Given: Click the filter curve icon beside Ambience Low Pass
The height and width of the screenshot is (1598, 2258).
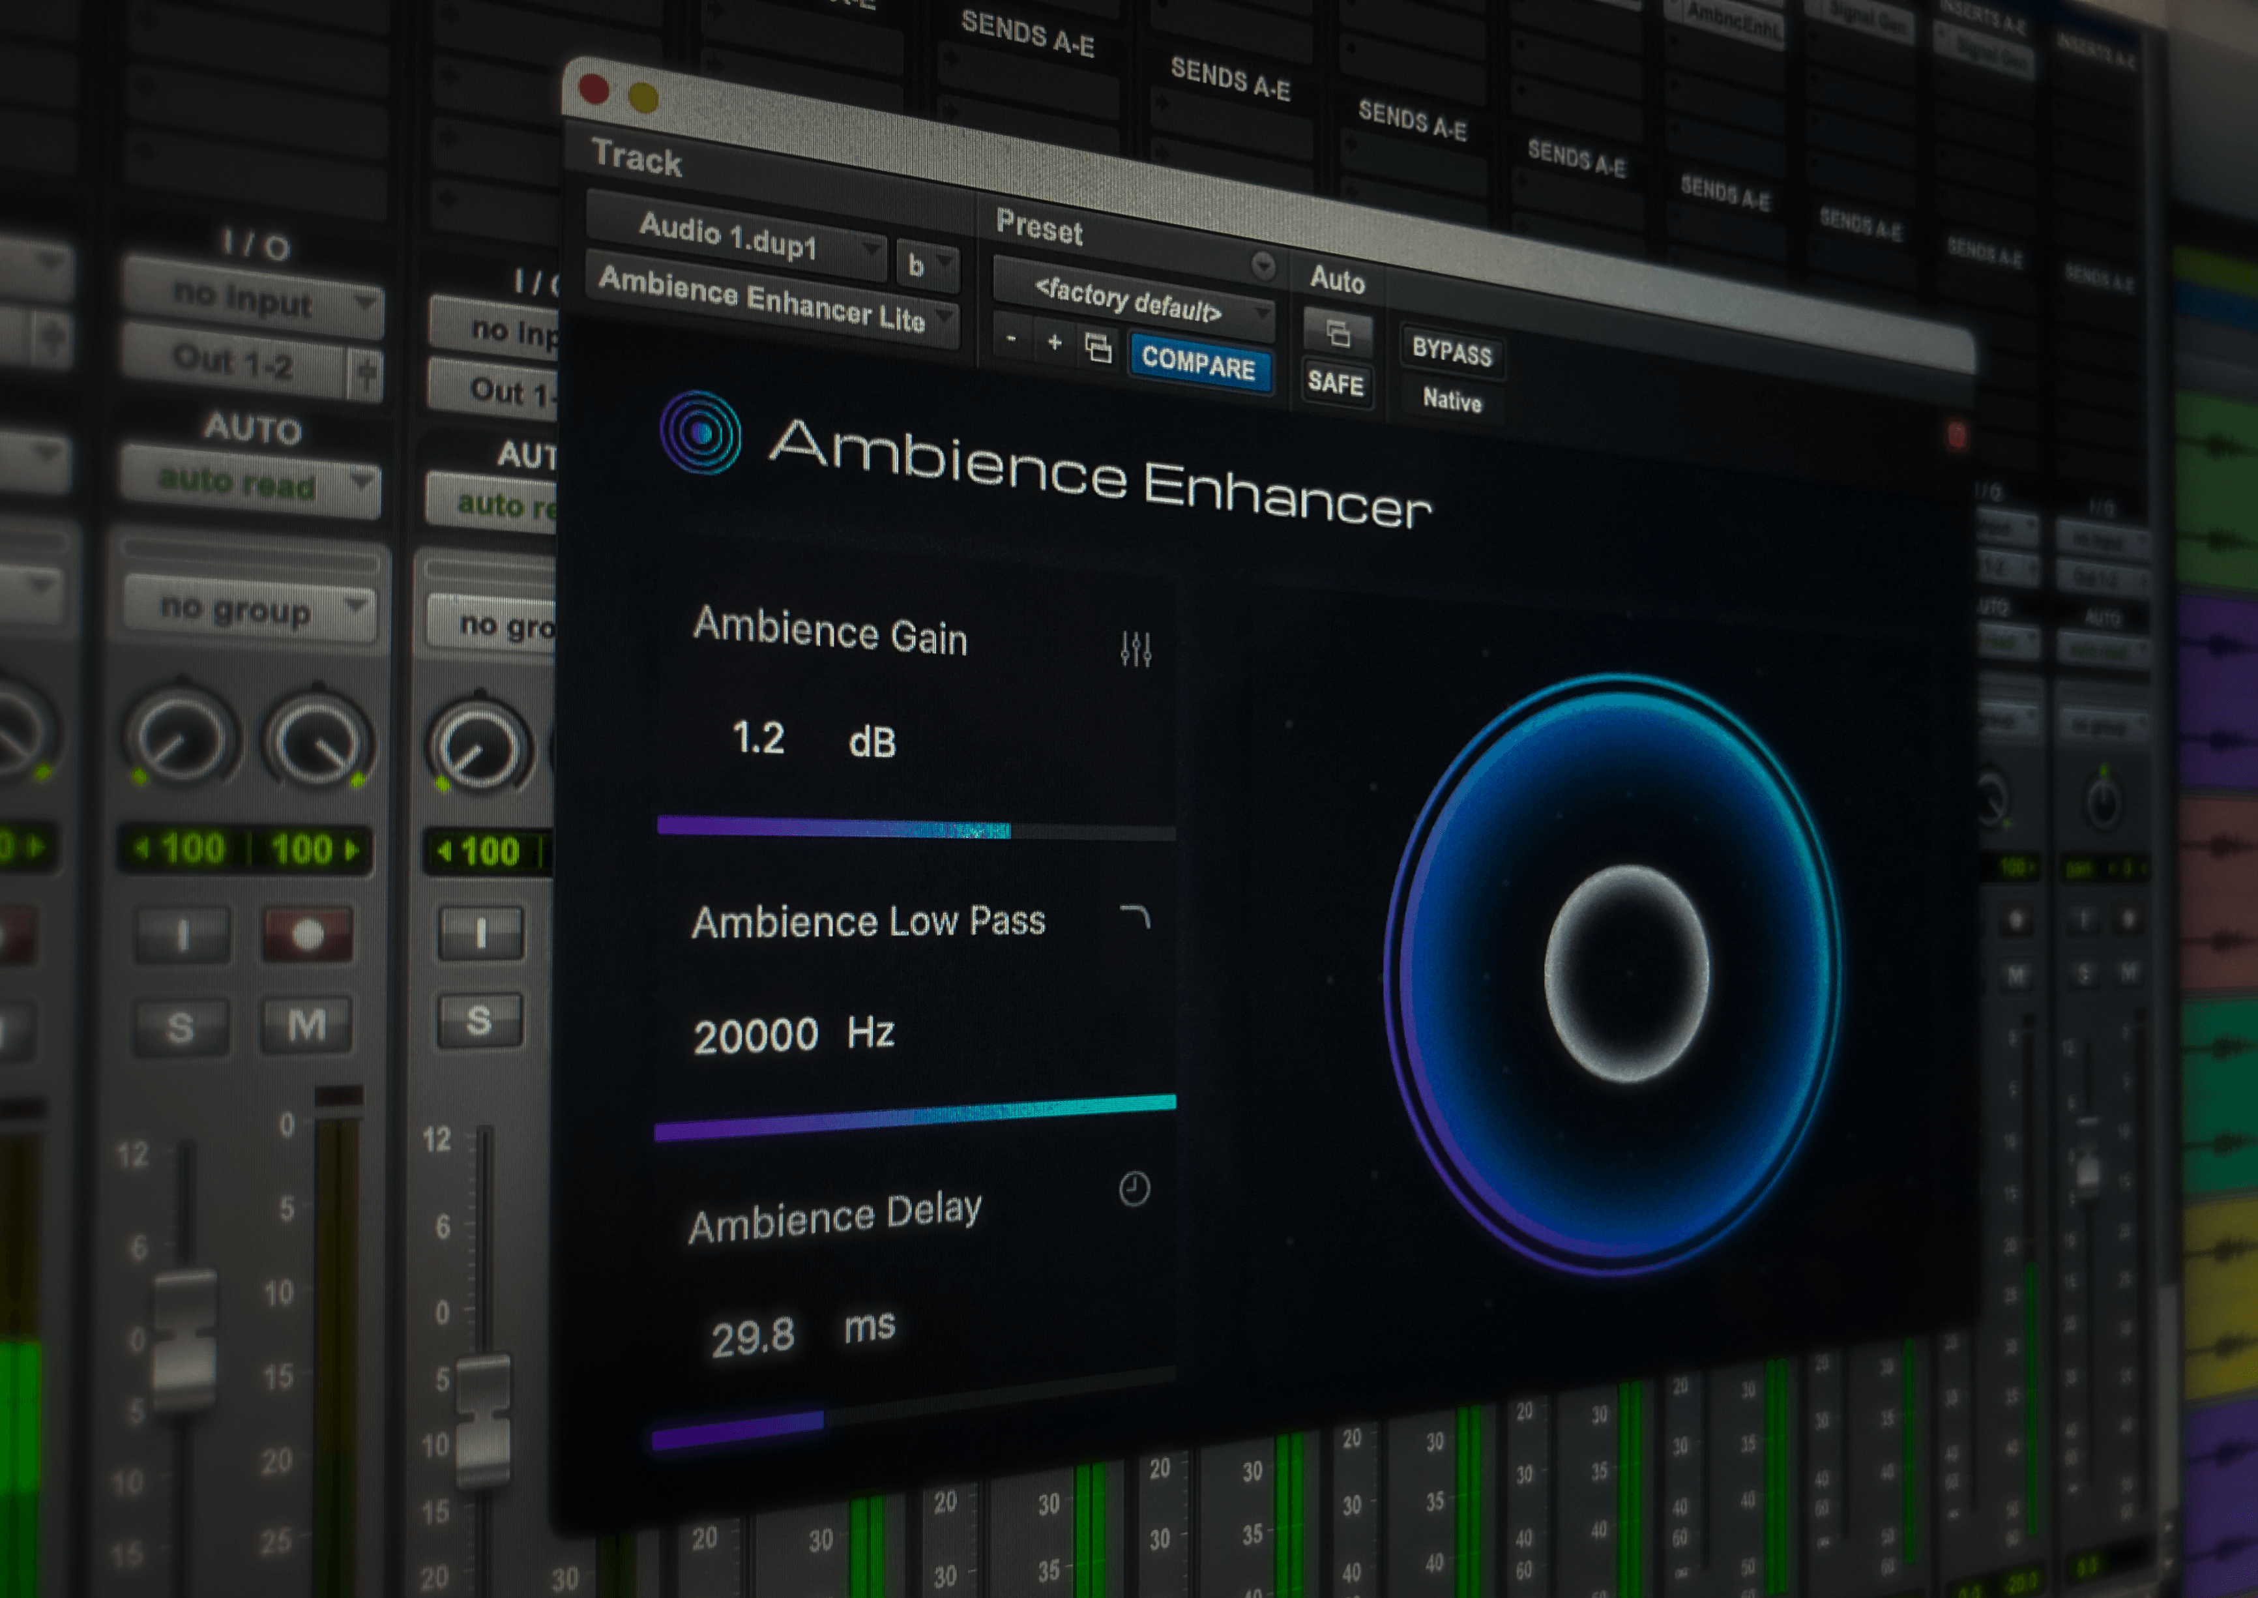Looking at the screenshot, I should point(1136,917).
